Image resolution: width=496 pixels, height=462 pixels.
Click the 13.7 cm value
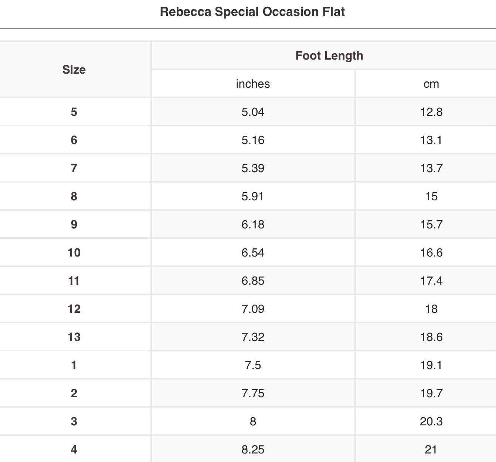(431, 168)
